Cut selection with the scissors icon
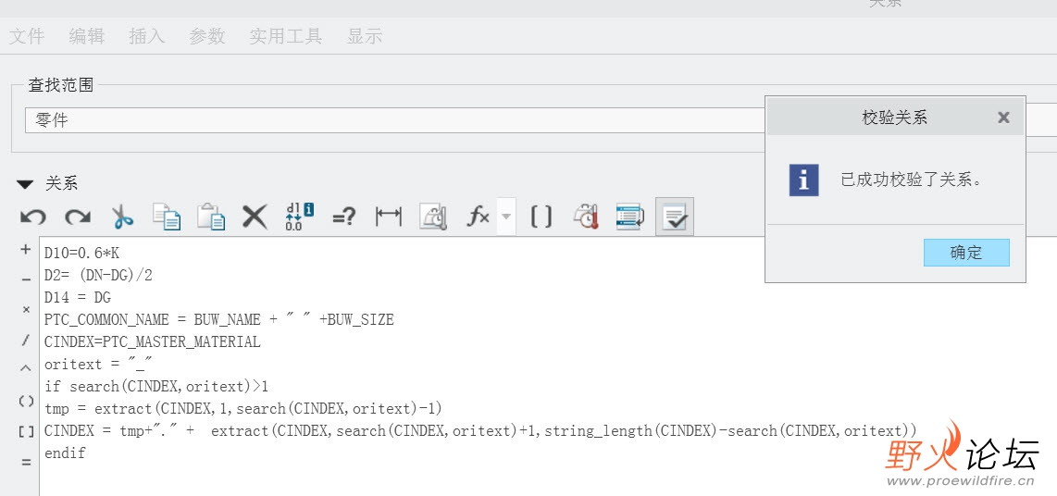The width and height of the screenshot is (1057, 496). pyautogui.click(x=122, y=217)
